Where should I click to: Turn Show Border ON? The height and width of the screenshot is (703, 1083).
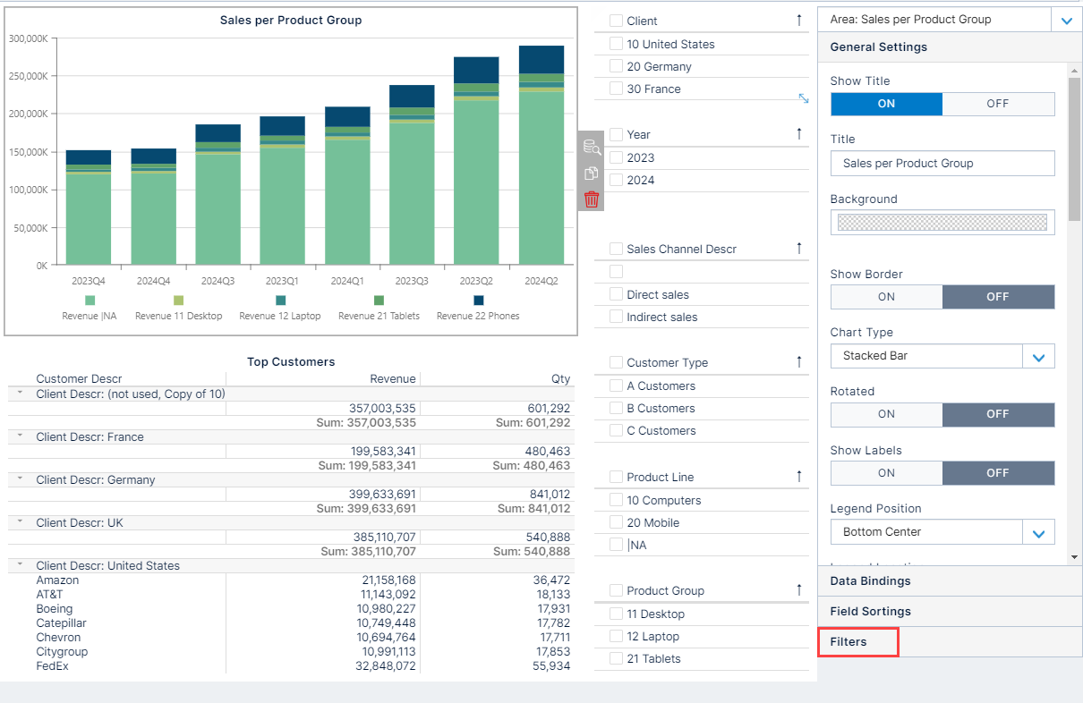886,296
